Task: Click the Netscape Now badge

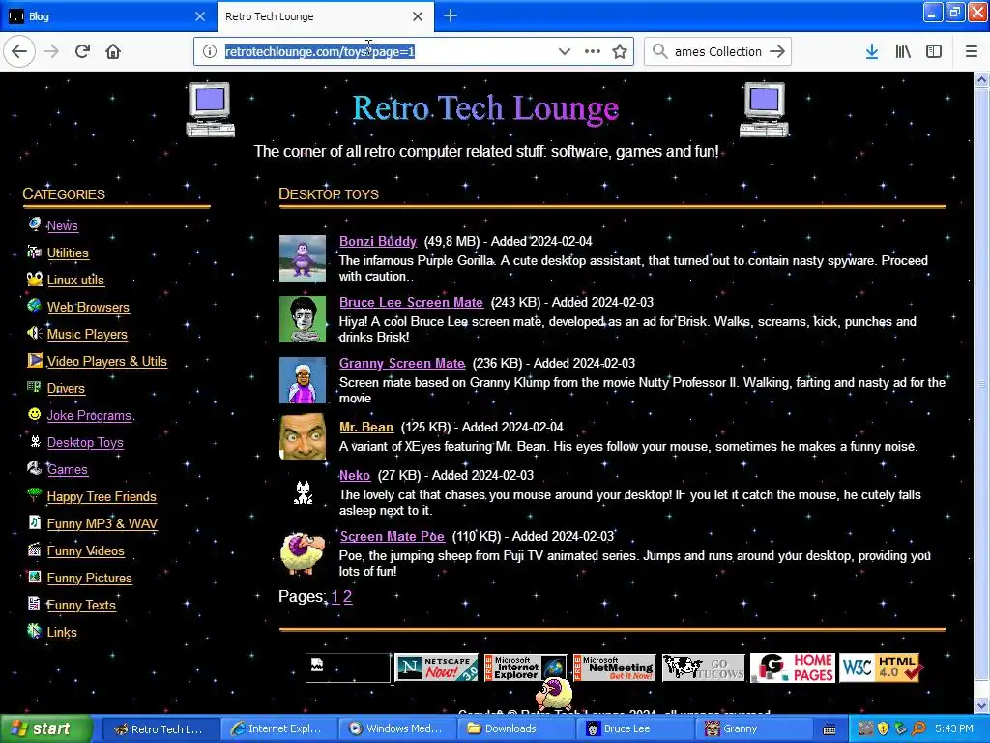Action: click(436, 668)
